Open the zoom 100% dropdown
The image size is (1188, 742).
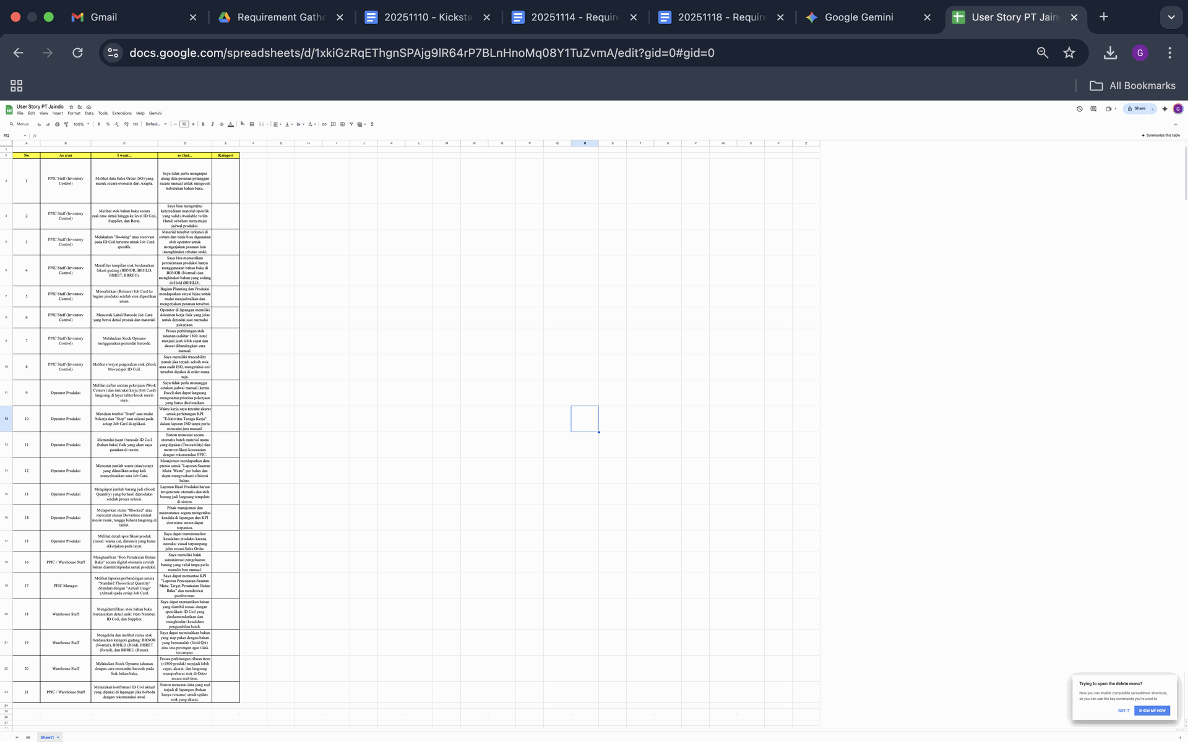point(81,124)
